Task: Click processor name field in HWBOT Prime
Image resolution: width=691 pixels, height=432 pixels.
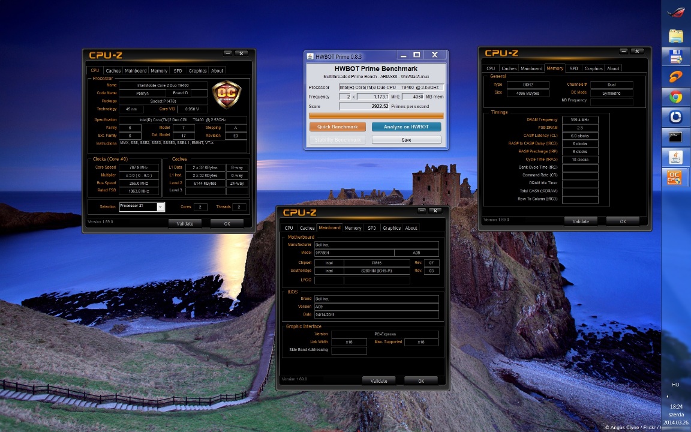Action: (391, 87)
